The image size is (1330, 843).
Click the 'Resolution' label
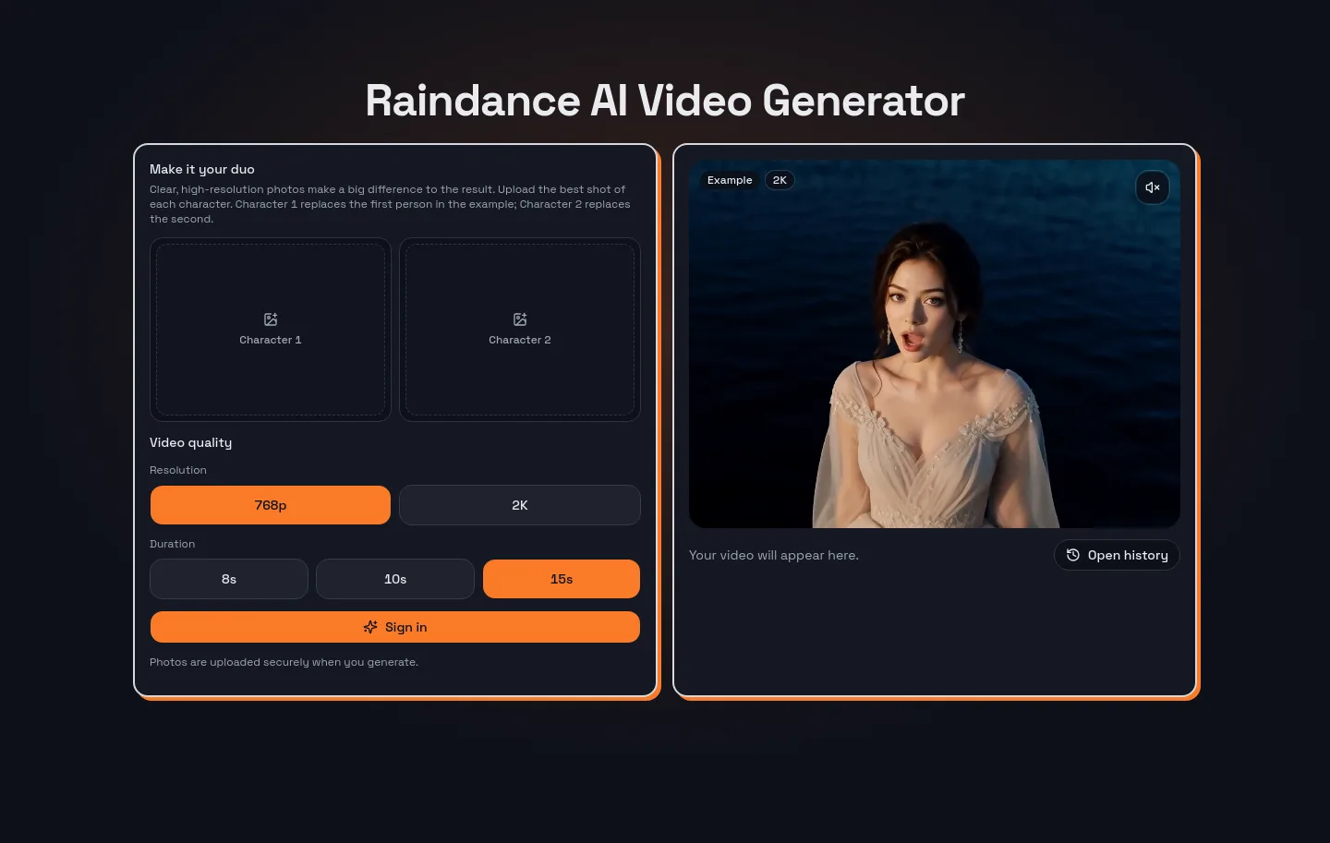(178, 470)
